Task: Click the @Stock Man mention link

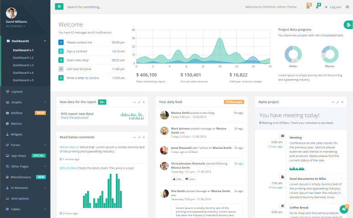Action: (68, 168)
